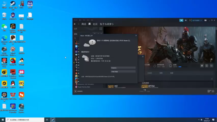This screenshot has width=217, height=122.
Task: Click the achievements ribbon icon
Action: click(x=171, y=66)
